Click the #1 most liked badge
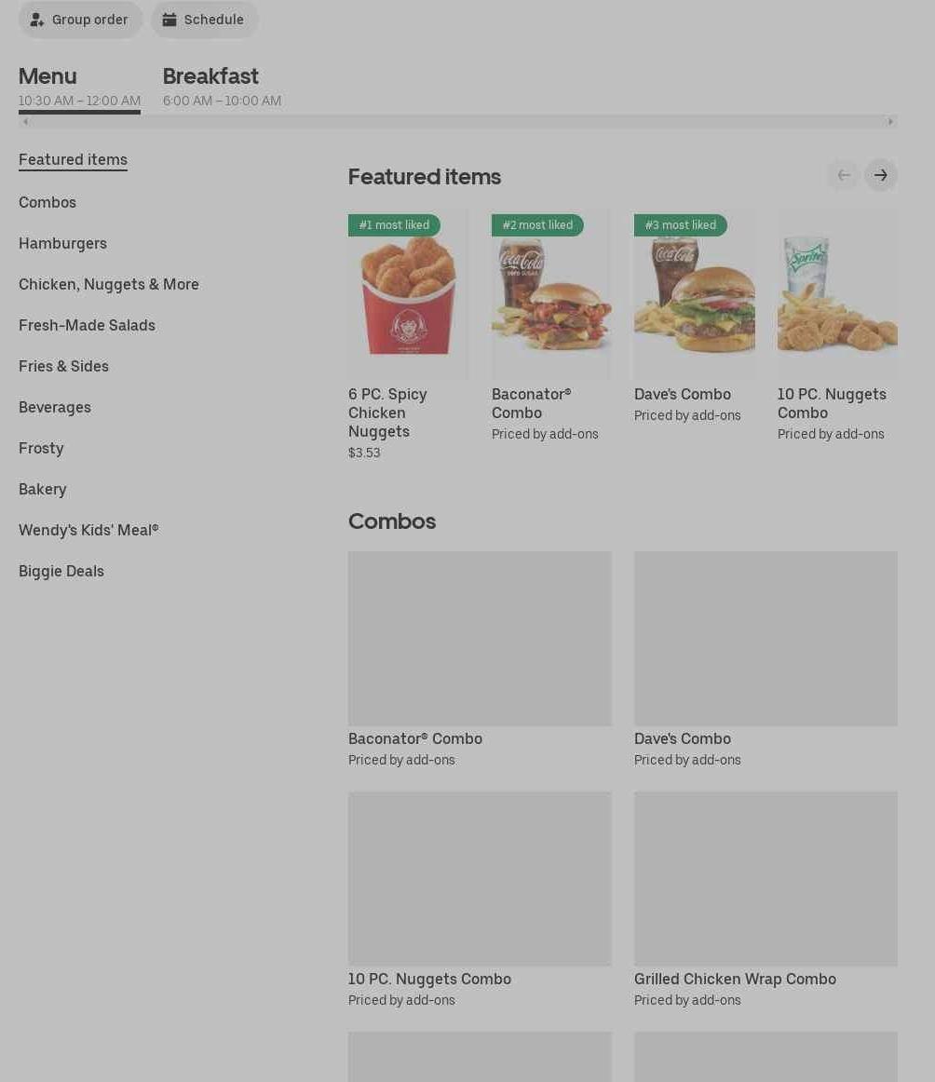The image size is (935, 1082). pos(394,225)
